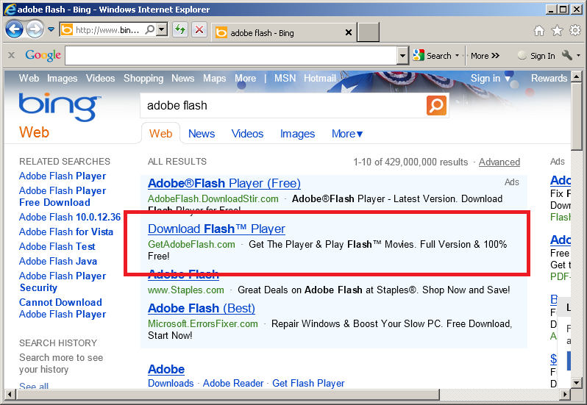Open 'Adobe®Flash Player (Free)' ad result
The image size is (587, 405).
[x=224, y=183]
